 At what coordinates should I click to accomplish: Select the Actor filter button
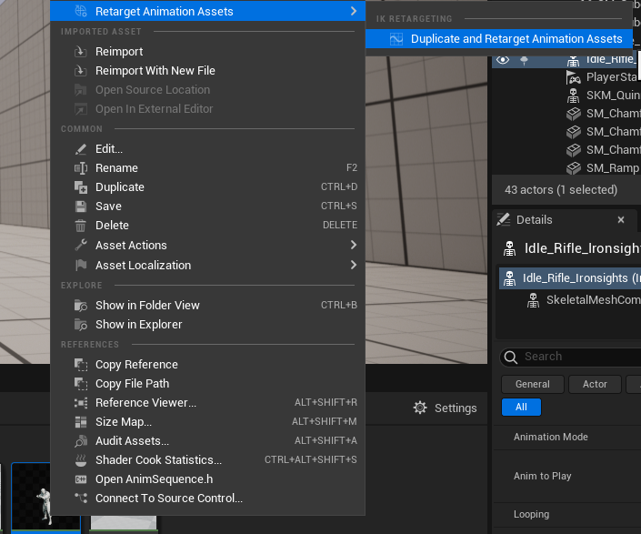[x=595, y=384]
